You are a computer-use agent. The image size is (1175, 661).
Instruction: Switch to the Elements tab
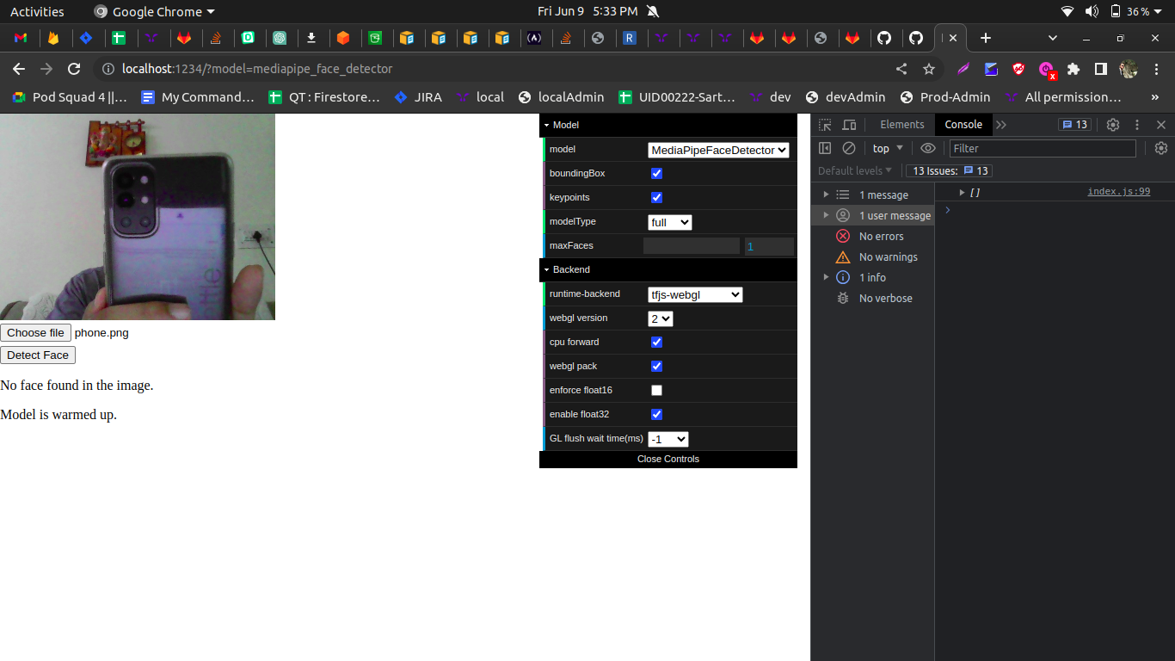click(x=901, y=125)
